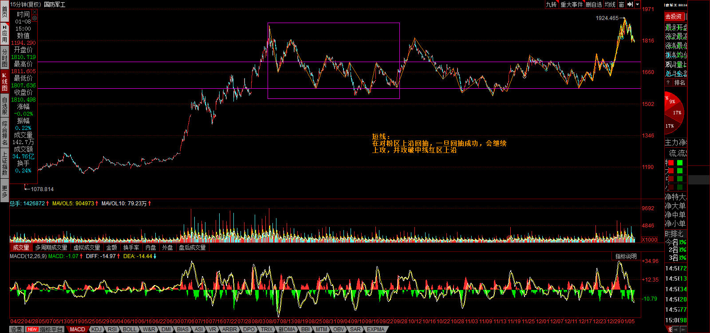Select TRIX indicator tab
This screenshot has height=333, width=710.
click(x=266, y=329)
